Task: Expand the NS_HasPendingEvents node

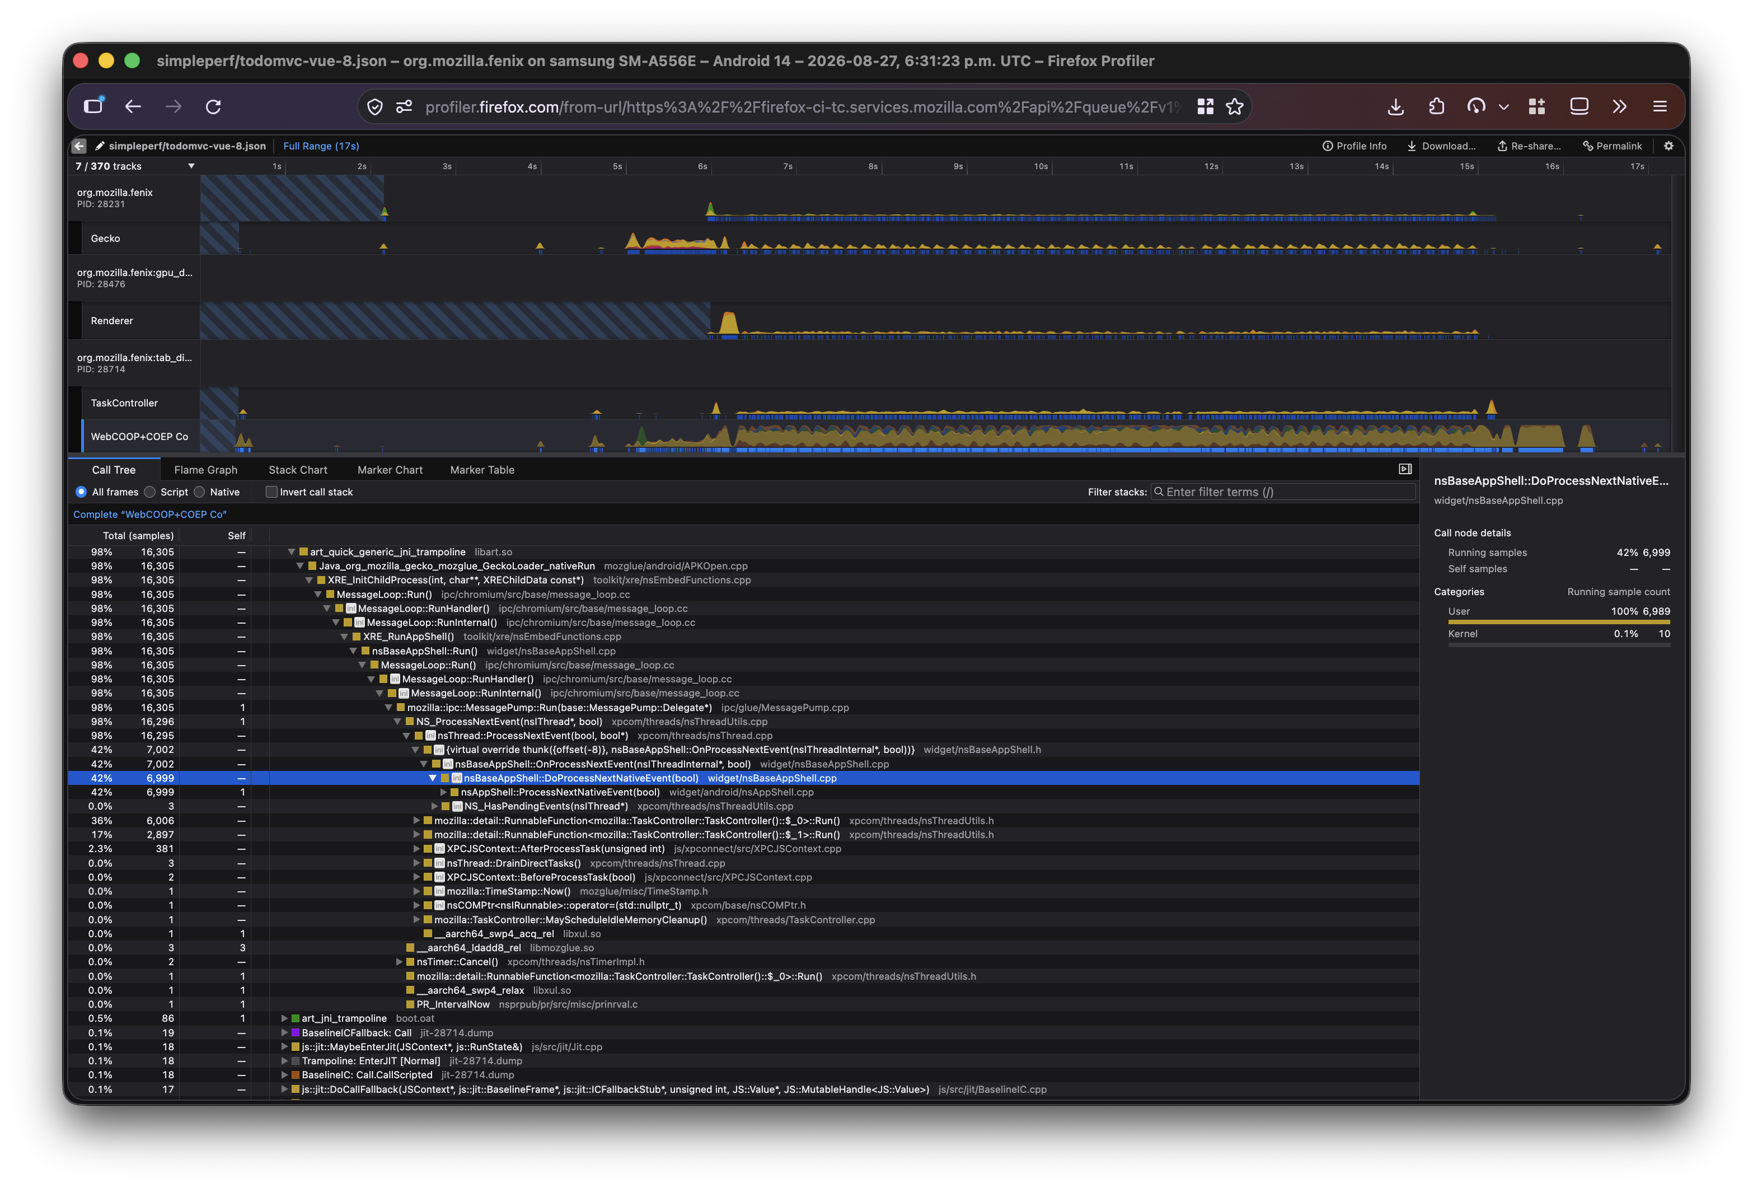Action: pyautogui.click(x=434, y=806)
